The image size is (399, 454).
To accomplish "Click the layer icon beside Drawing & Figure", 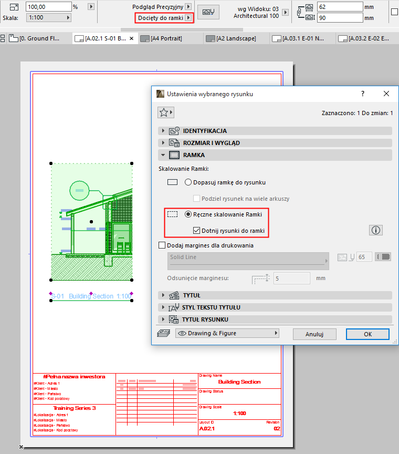I will pyautogui.click(x=163, y=333).
